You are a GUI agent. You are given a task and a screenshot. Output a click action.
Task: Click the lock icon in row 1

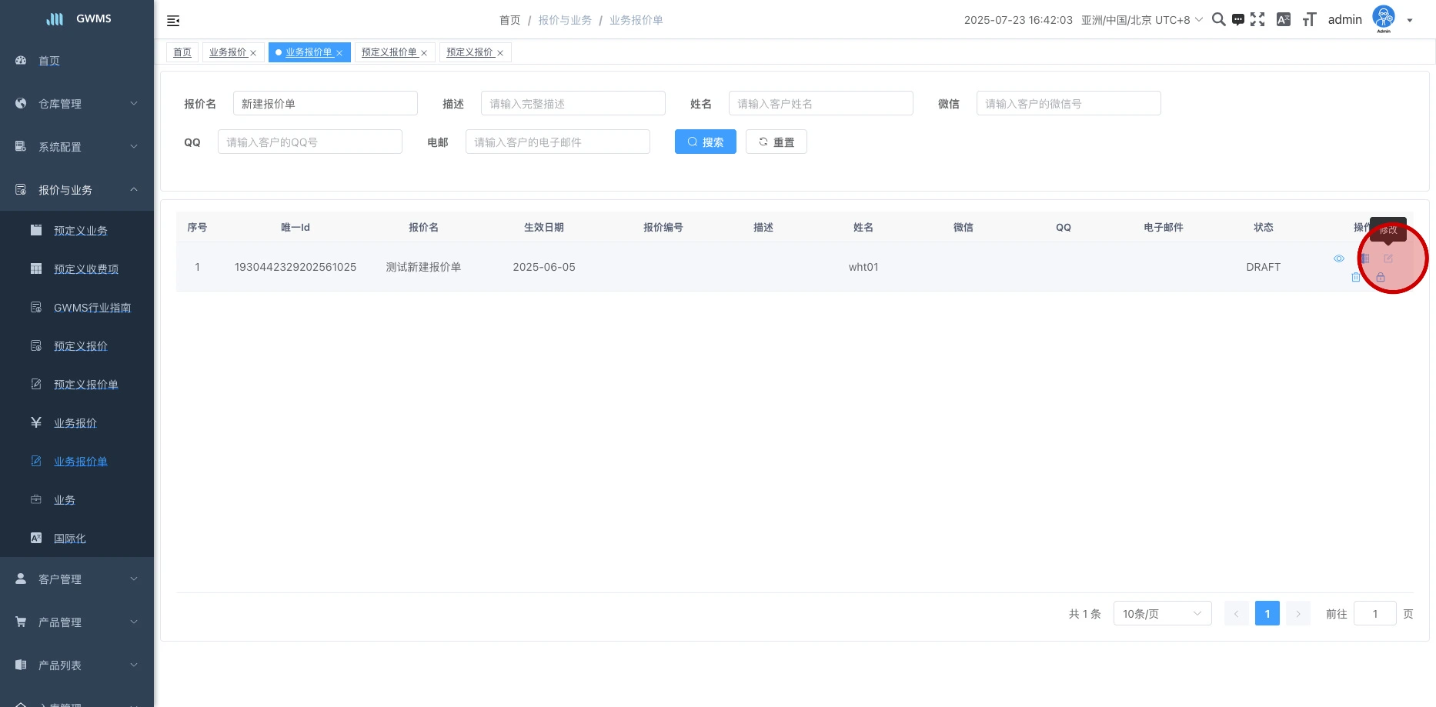tap(1380, 277)
